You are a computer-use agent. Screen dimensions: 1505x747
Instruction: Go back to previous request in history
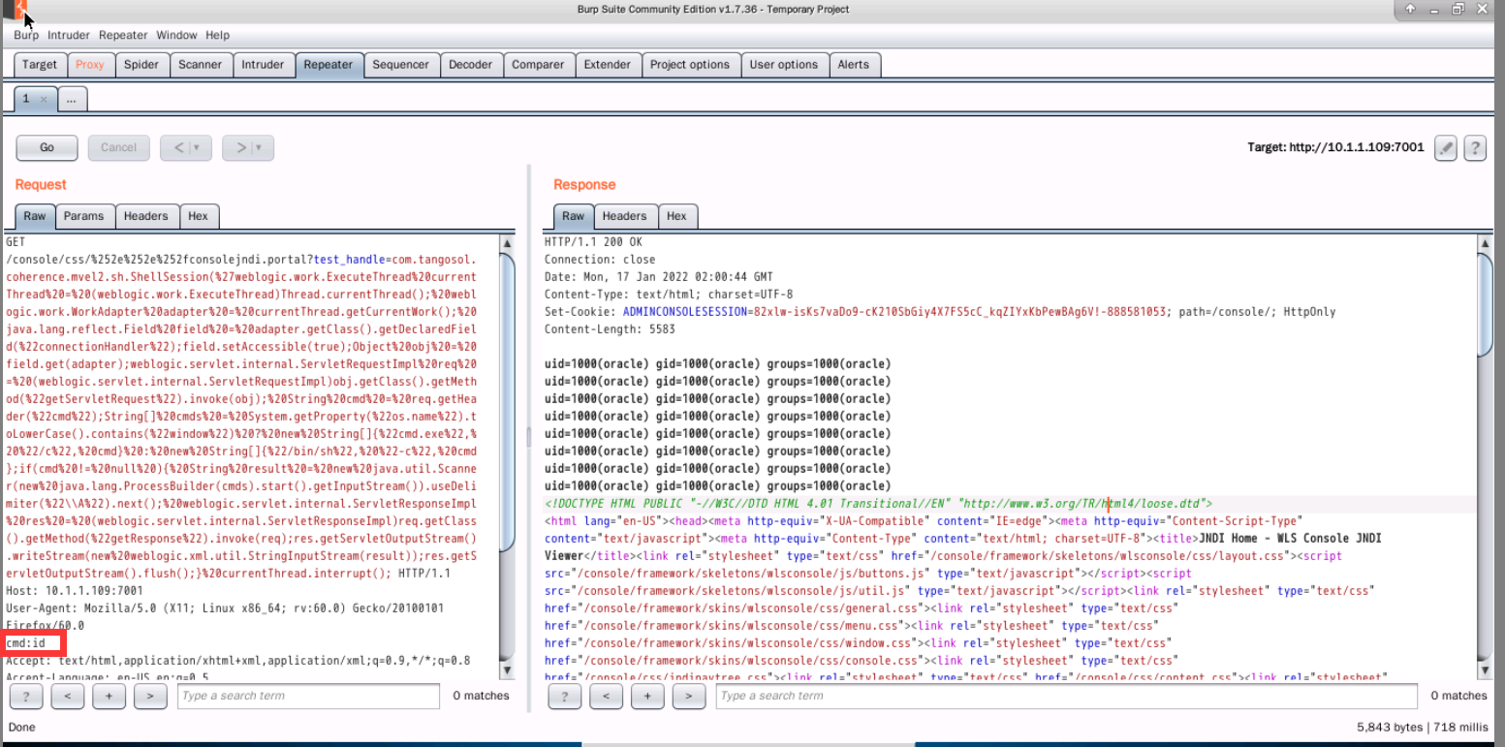click(178, 147)
